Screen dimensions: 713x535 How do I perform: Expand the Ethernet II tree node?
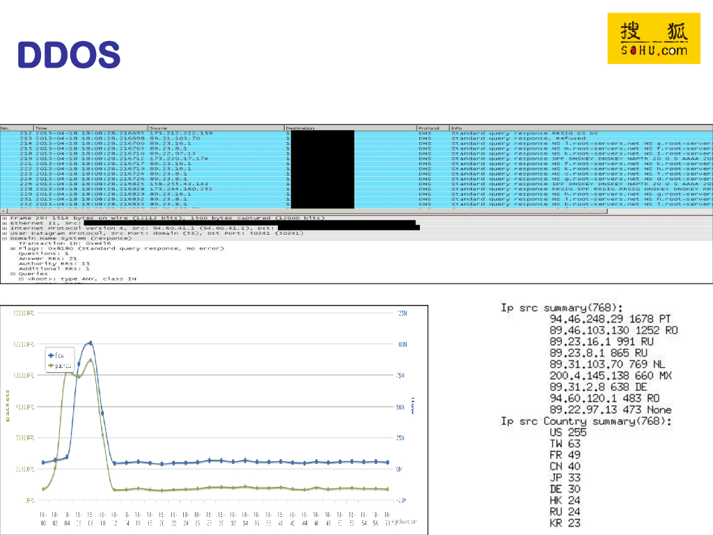point(4,224)
